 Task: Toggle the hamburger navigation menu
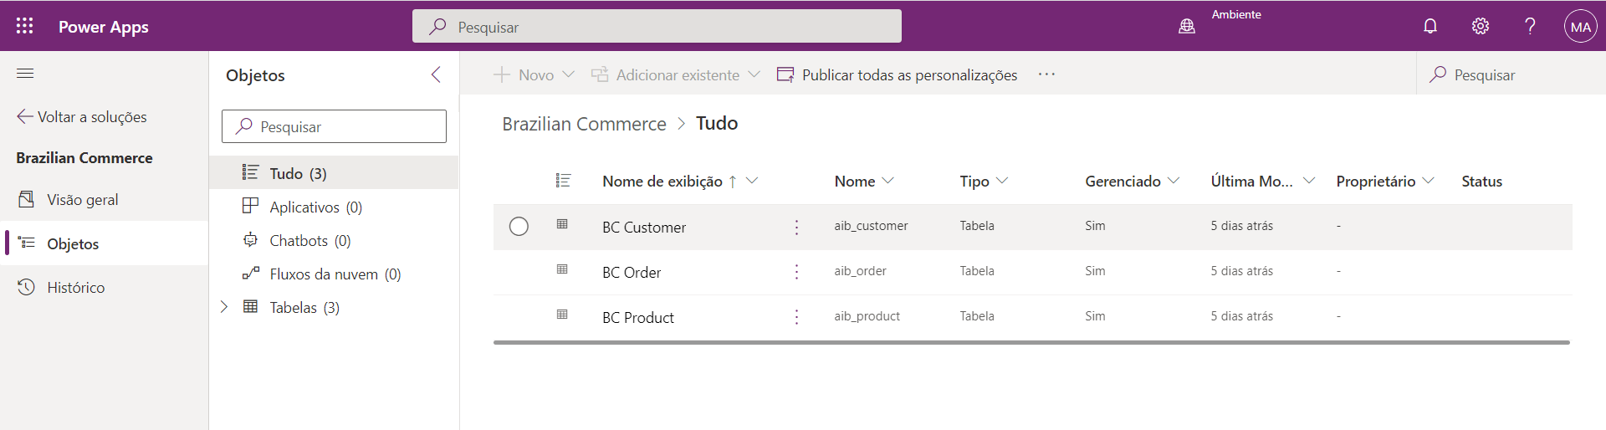pyautogui.click(x=25, y=74)
